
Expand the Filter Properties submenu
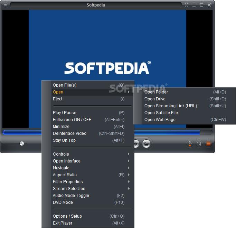(92, 182)
